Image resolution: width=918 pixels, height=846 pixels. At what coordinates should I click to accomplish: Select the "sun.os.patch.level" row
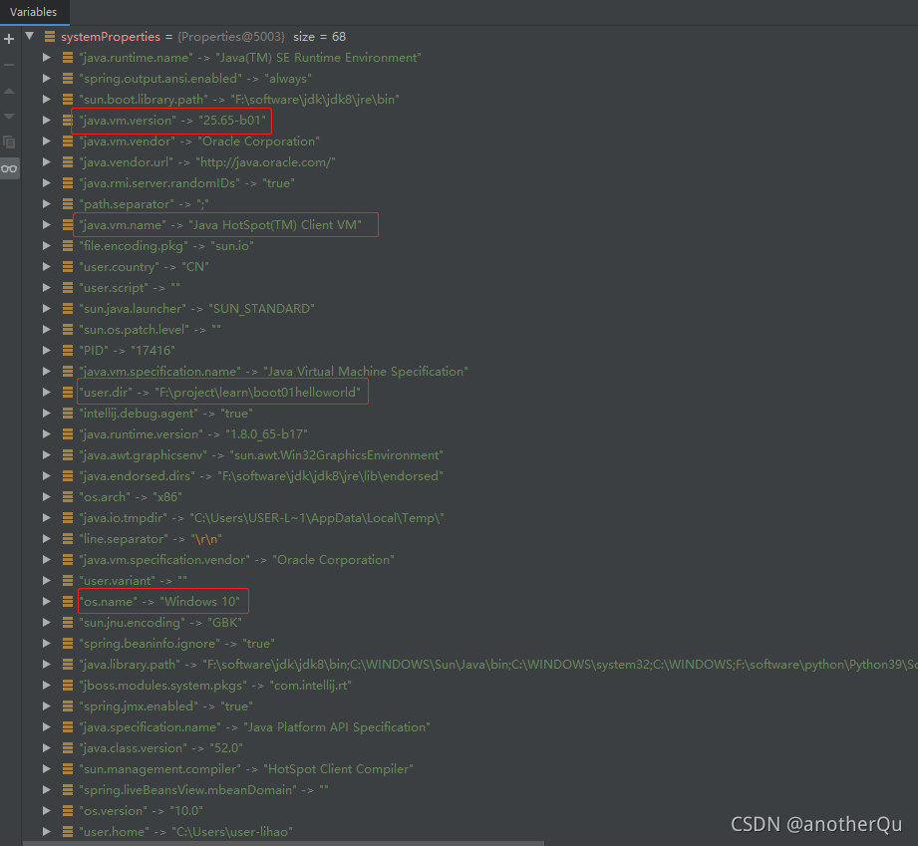(150, 330)
